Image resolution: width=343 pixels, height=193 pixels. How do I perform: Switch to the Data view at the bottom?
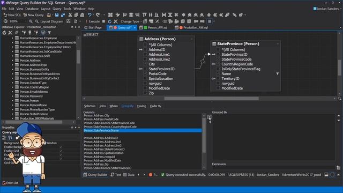(129, 175)
